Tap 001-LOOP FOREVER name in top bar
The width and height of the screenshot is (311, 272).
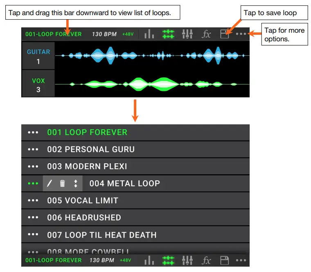click(53, 34)
